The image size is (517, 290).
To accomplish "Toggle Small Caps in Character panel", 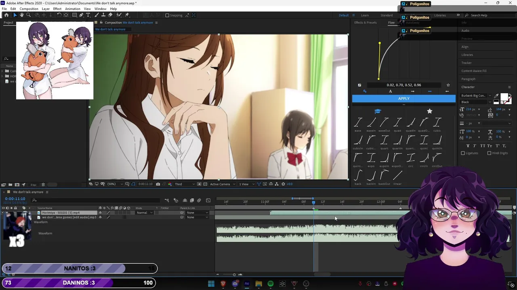I will pyautogui.click(x=490, y=146).
